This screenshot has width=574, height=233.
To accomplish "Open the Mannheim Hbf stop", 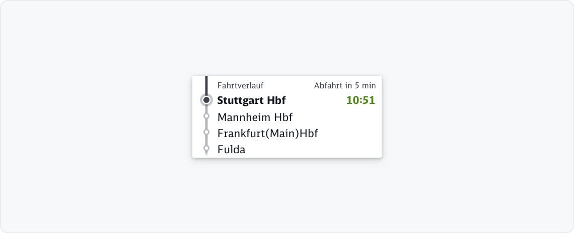I will [x=255, y=118].
